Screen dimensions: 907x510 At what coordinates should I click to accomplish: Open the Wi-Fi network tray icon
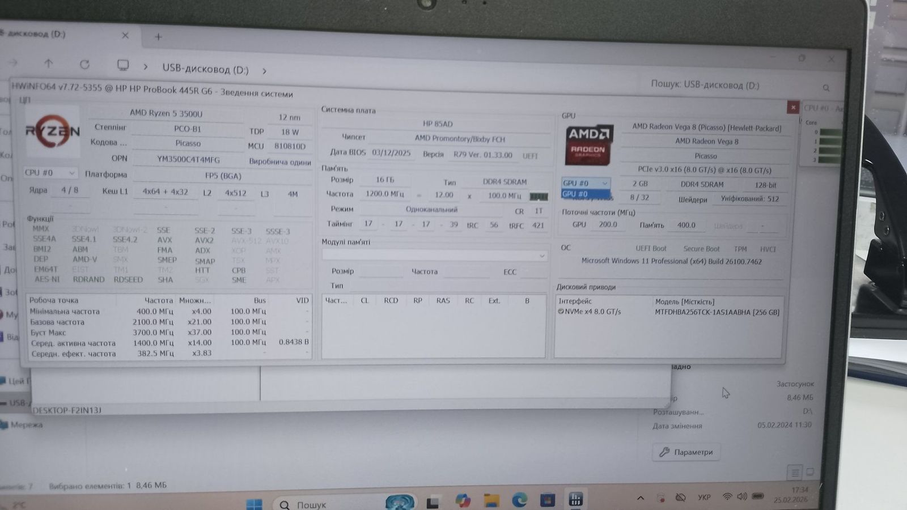tap(727, 497)
